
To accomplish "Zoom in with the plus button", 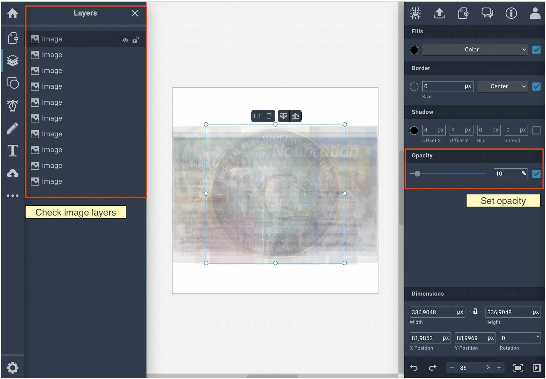I will point(499,368).
